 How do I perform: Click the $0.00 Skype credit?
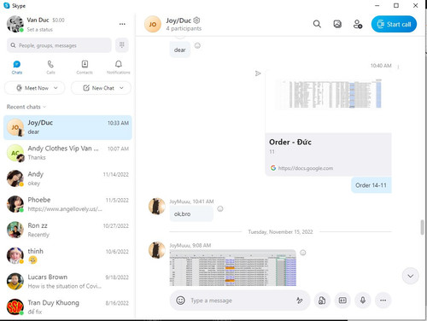(58, 20)
